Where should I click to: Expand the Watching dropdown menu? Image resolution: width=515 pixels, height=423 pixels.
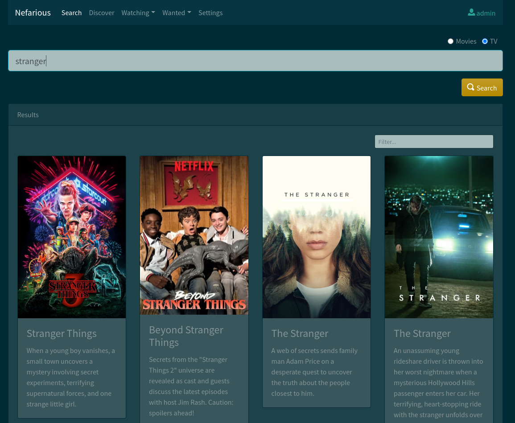point(138,13)
